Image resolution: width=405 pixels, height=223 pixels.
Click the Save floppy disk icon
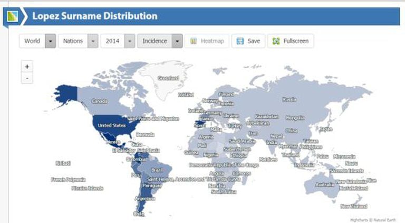pyautogui.click(x=241, y=41)
